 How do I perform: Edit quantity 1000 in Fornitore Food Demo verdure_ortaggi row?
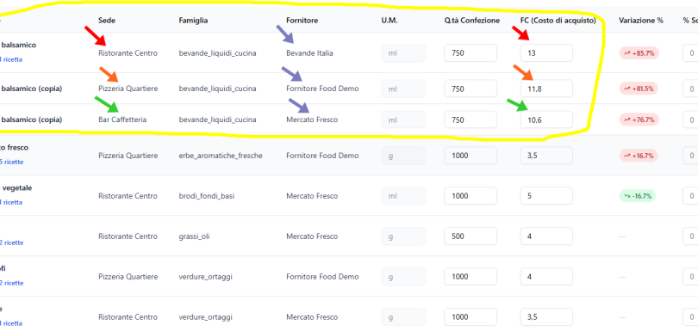click(471, 277)
